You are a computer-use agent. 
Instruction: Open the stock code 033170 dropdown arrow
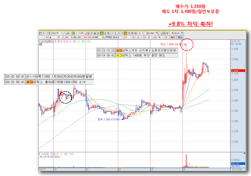pyautogui.click(x=62, y=33)
